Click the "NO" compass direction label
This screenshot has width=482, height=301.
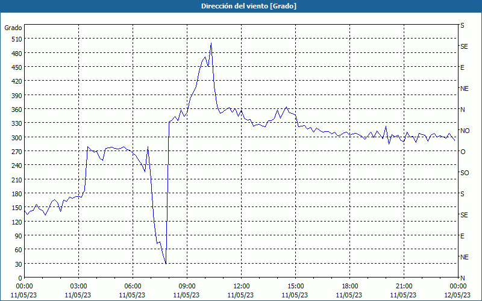pyautogui.click(x=465, y=131)
